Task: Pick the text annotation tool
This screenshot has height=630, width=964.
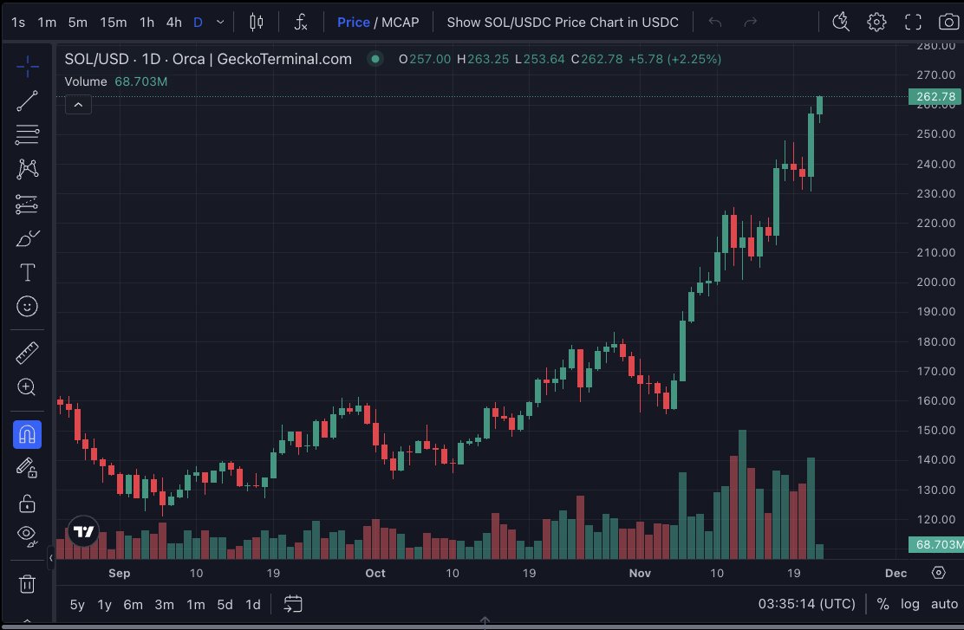Action: pos(27,272)
